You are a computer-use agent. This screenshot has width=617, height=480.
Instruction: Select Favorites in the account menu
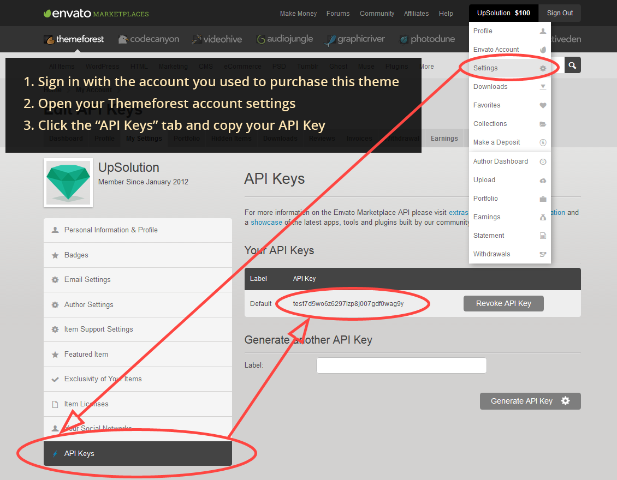pyautogui.click(x=509, y=105)
